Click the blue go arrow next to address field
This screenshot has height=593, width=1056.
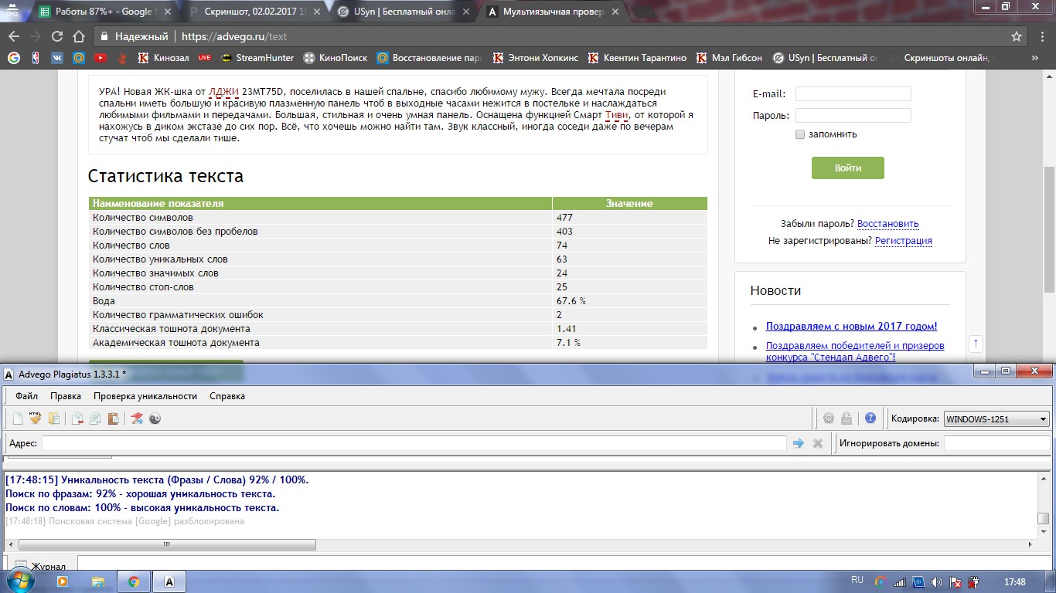pos(799,443)
